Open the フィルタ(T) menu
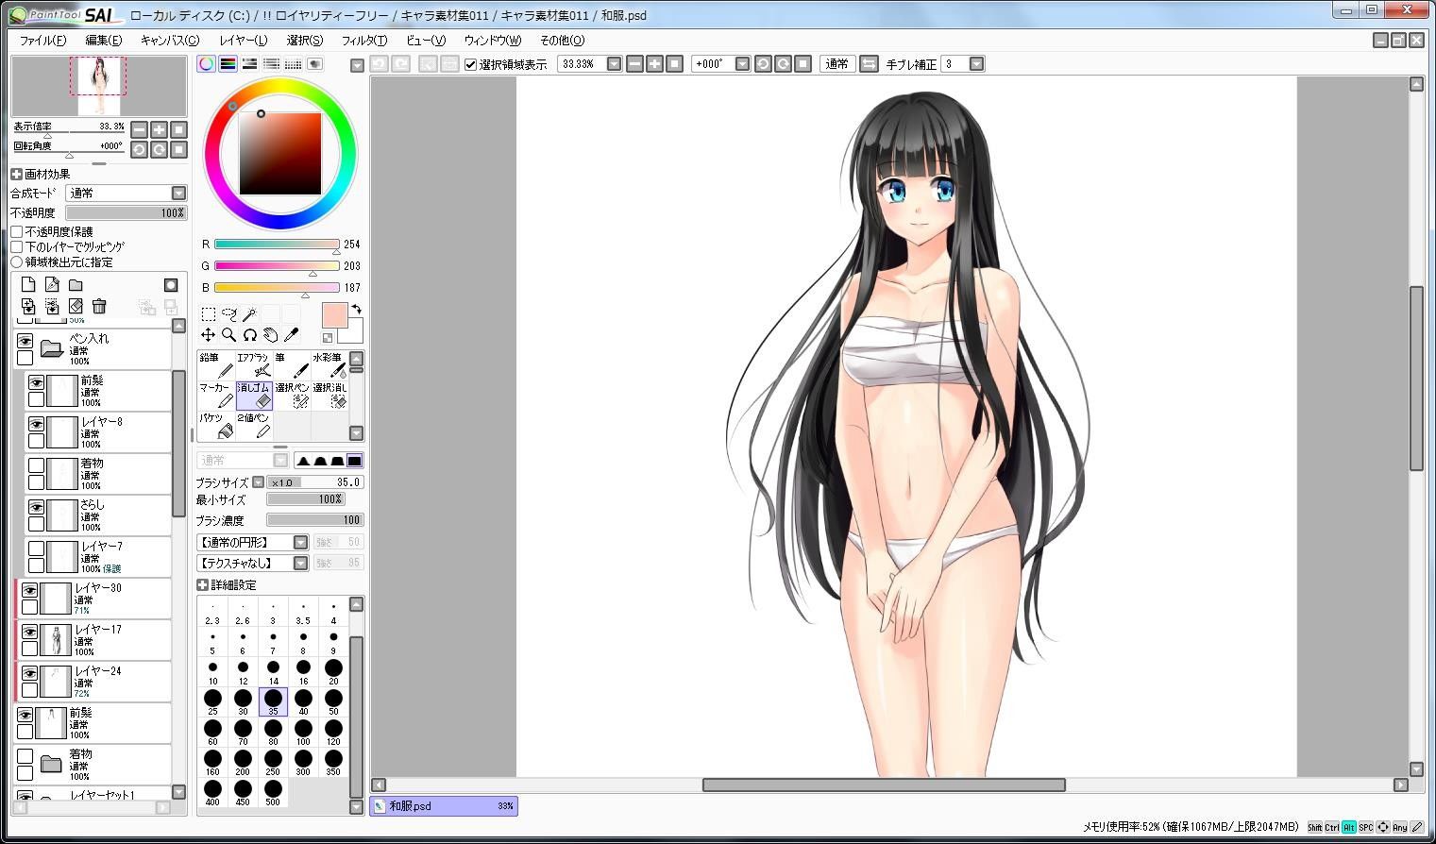The height and width of the screenshot is (844, 1436). click(x=363, y=41)
